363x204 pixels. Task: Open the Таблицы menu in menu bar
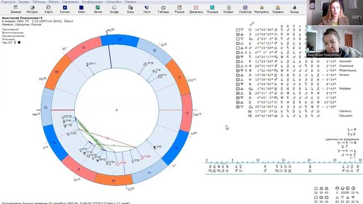pos(39,2)
